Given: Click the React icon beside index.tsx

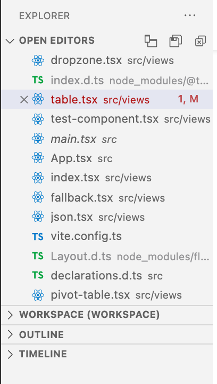Looking at the screenshot, I should click(x=38, y=178).
